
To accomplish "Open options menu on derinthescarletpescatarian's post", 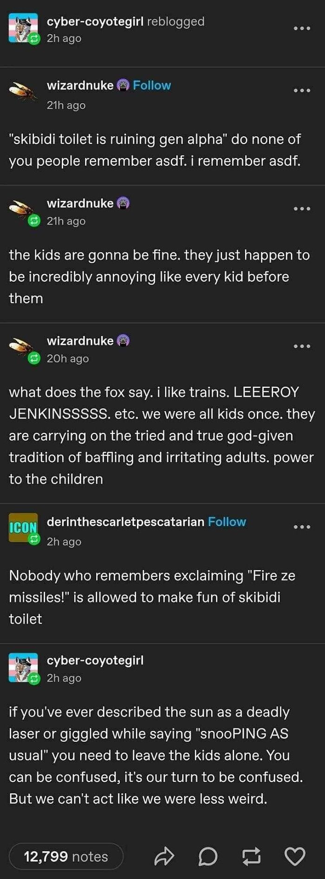I will (302, 527).
